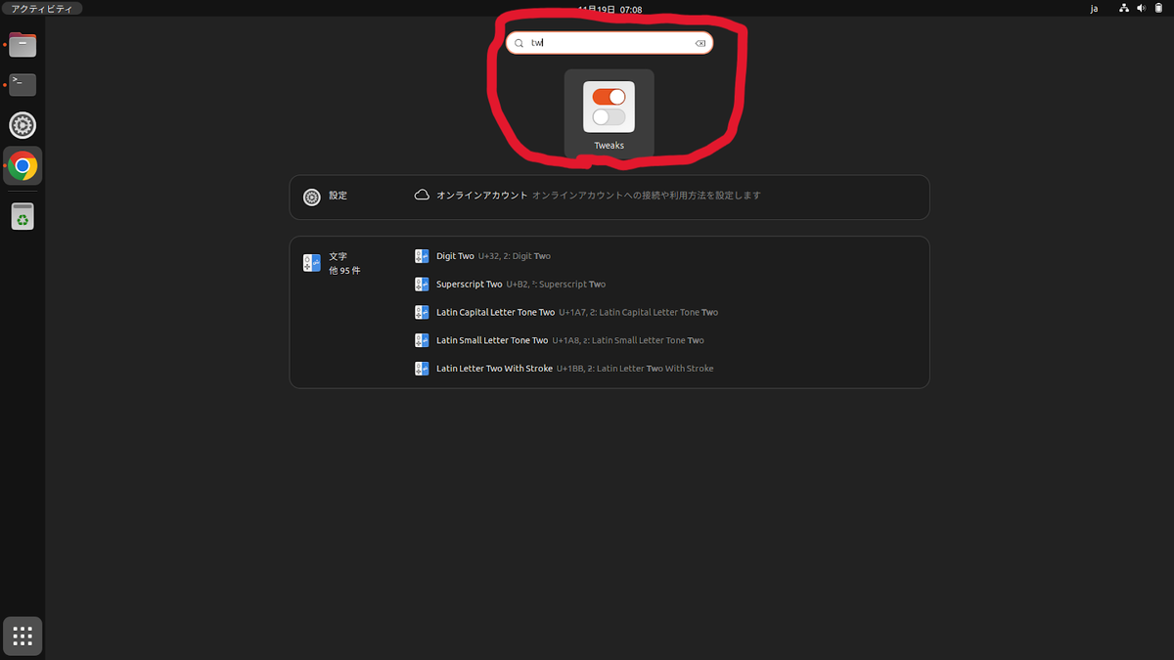Open Terminal from the dock
The image size is (1174, 660).
(x=23, y=85)
